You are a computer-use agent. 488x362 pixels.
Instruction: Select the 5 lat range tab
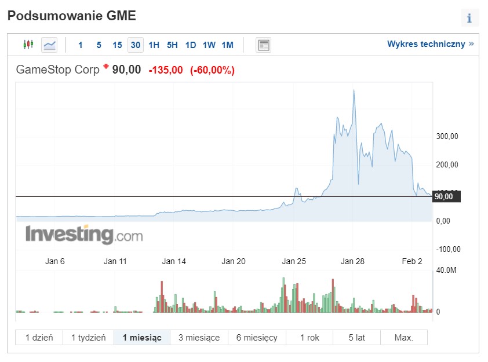tap(356, 338)
